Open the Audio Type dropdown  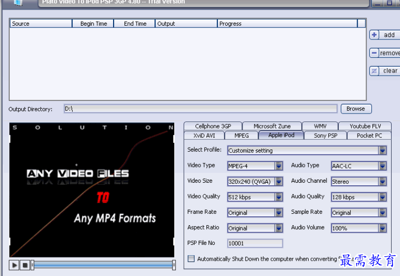382,166
